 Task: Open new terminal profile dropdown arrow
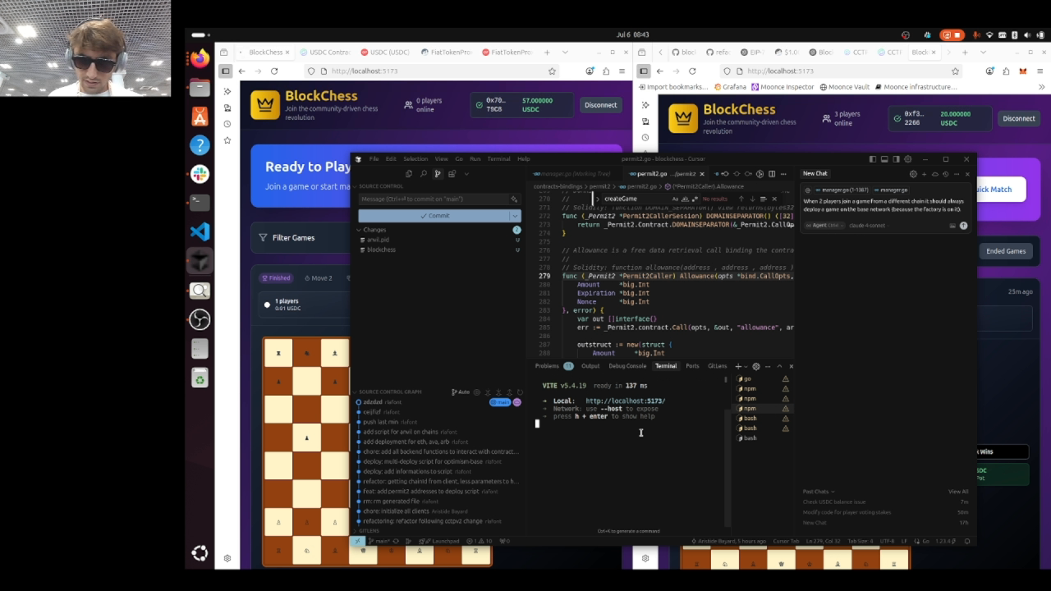pyautogui.click(x=746, y=366)
